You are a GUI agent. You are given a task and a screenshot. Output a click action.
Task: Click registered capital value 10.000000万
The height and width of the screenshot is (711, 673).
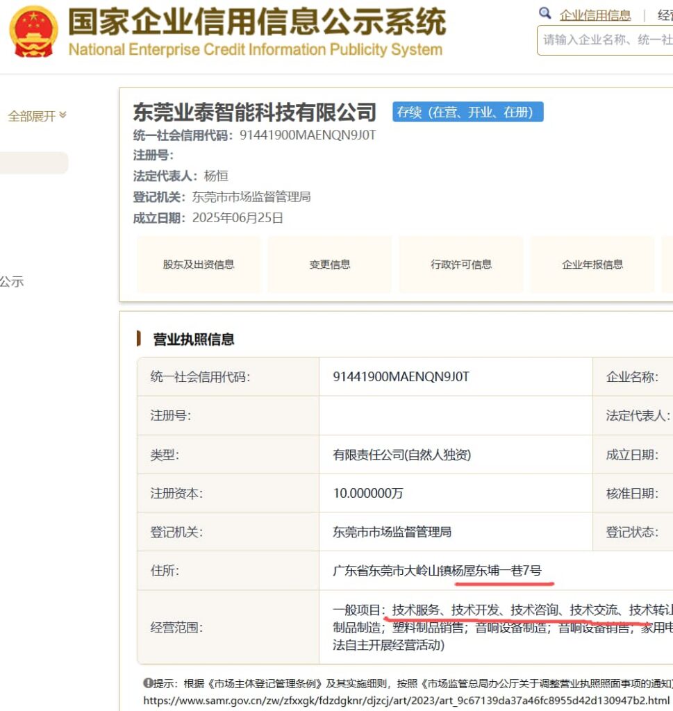(368, 493)
